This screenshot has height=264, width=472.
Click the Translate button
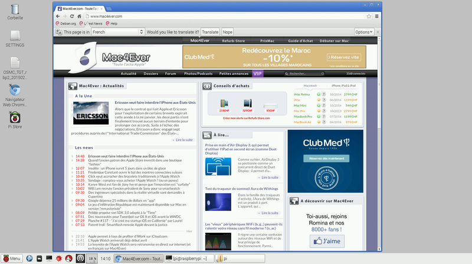[x=210, y=32]
